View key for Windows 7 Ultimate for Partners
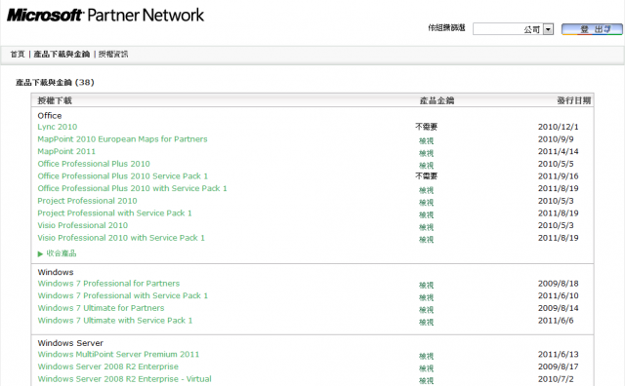 (426, 310)
